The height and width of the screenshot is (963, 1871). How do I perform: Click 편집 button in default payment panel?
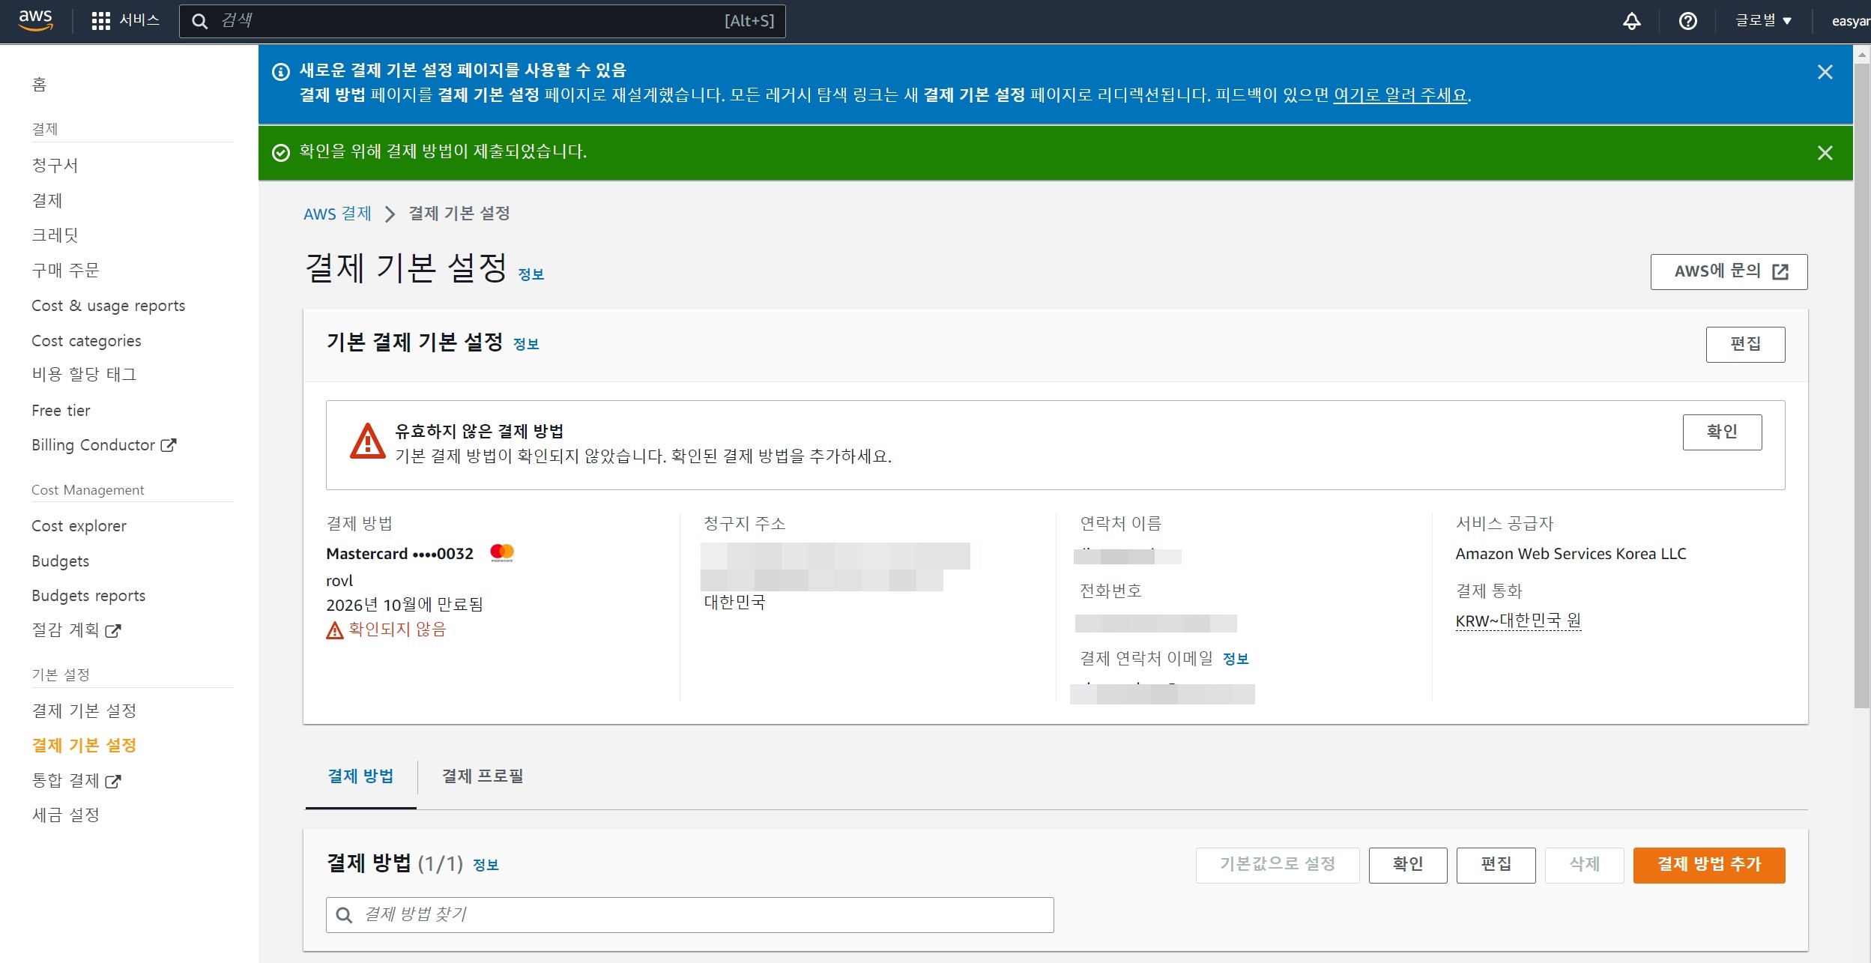pos(1745,344)
